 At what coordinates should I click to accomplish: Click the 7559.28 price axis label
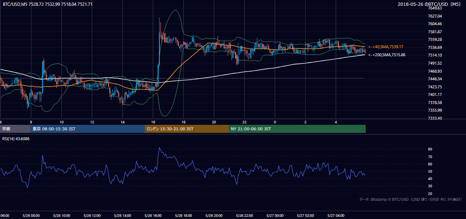pos(435,39)
